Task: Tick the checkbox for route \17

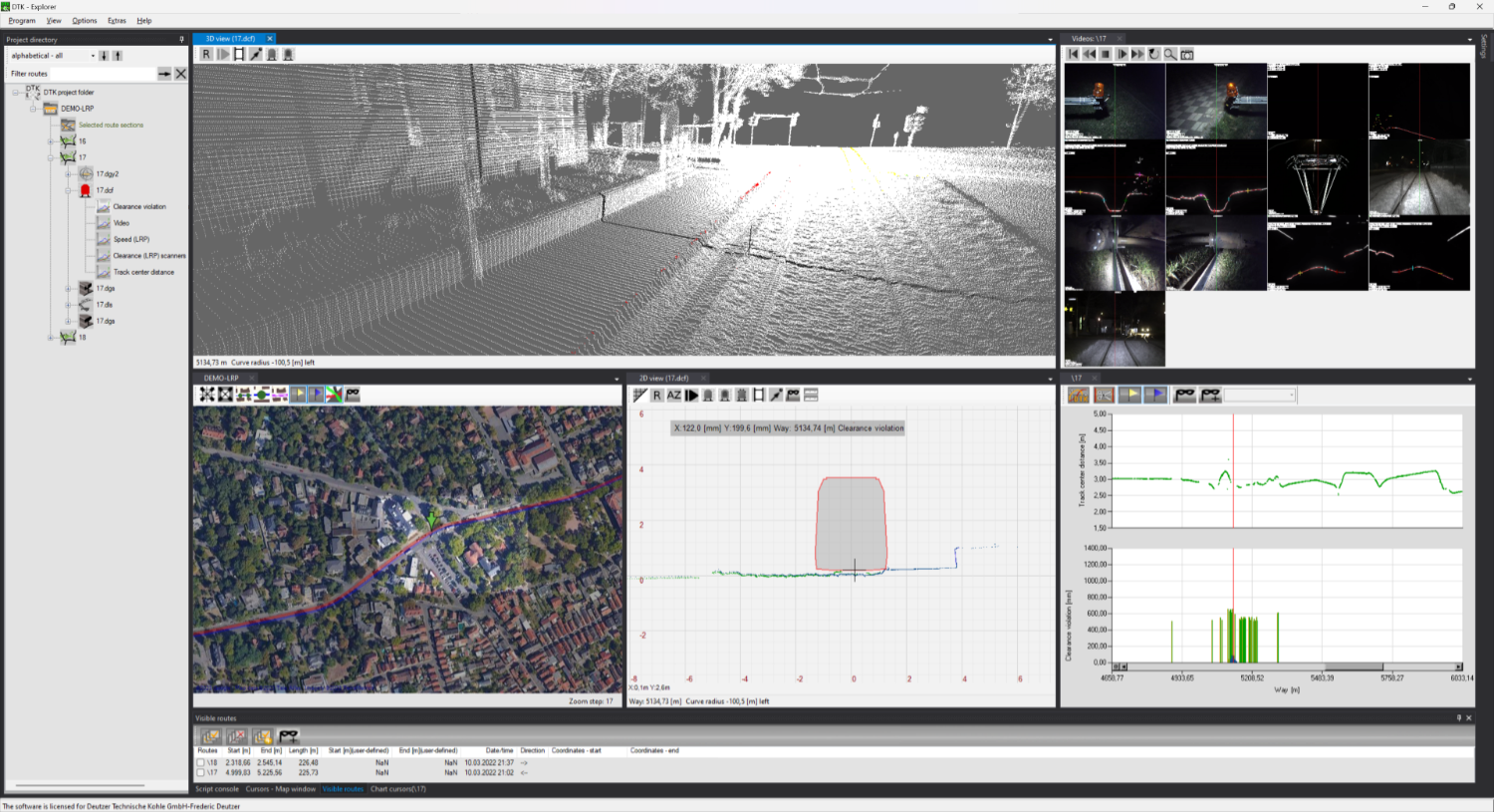Action: [201, 773]
